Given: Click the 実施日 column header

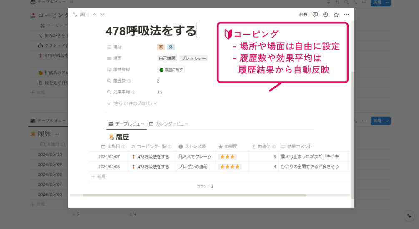Looking at the screenshot, I should pos(113,147).
